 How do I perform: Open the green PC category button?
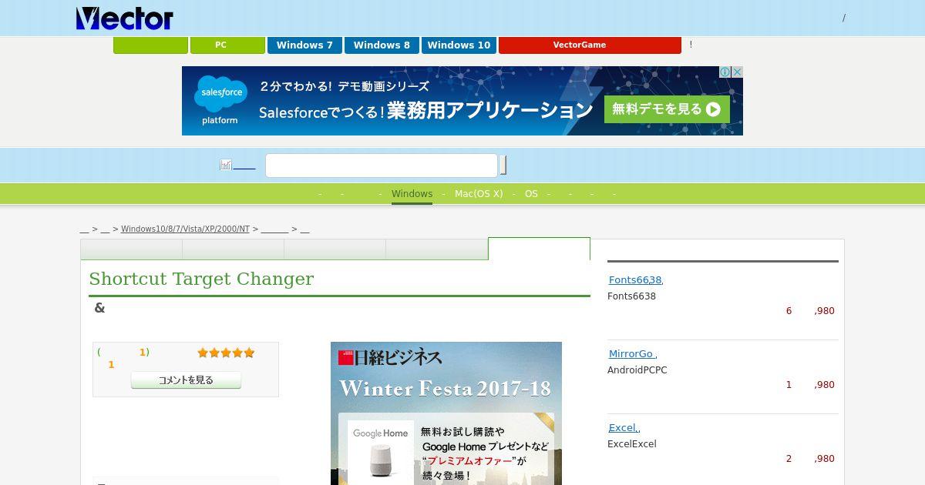tap(227, 45)
